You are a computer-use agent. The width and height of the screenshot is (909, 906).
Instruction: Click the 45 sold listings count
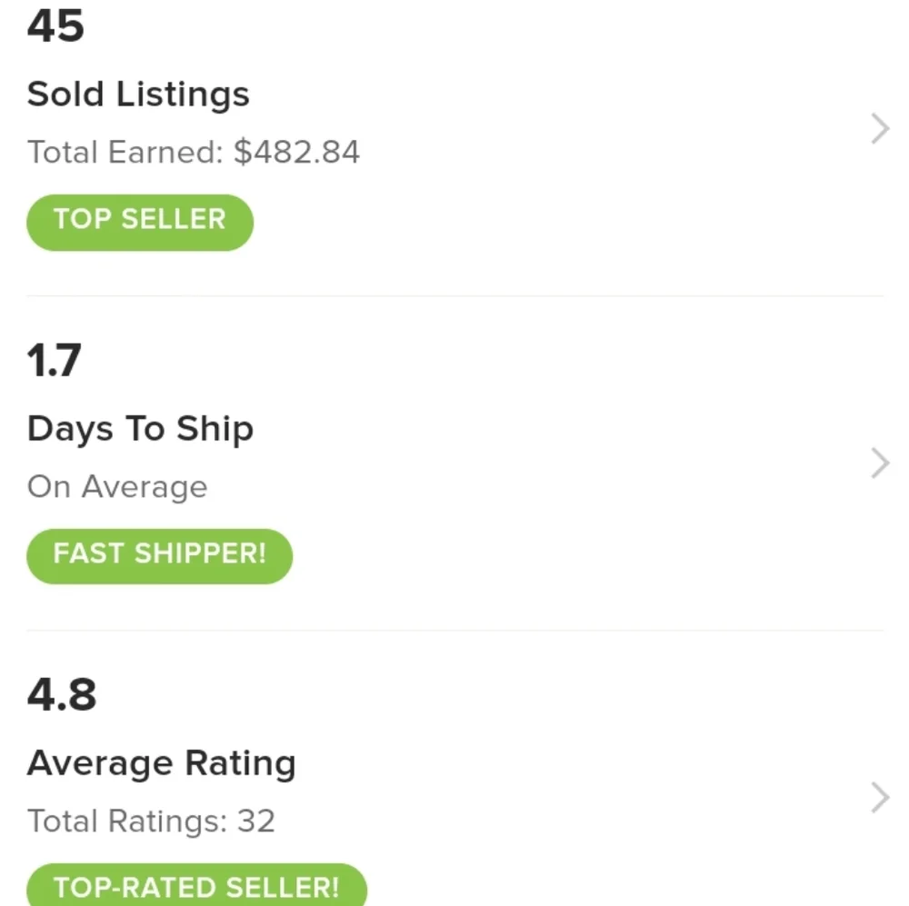tap(55, 26)
